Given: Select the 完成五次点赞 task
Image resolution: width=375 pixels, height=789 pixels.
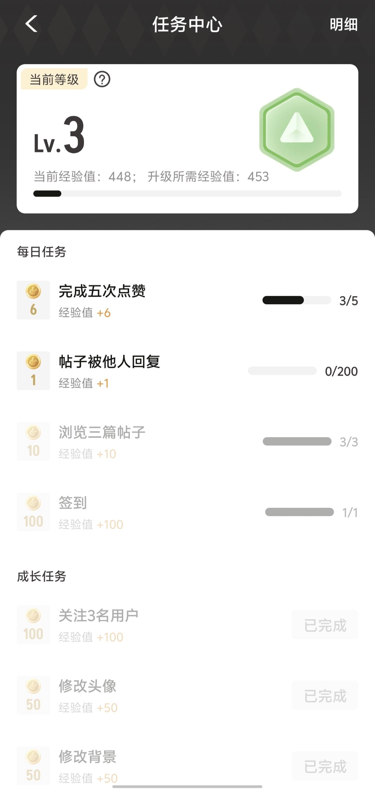Looking at the screenshot, I should pos(102,291).
